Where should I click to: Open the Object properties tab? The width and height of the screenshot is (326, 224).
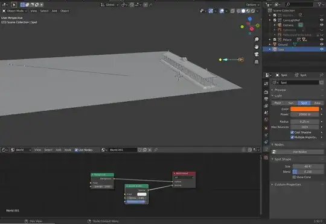pyautogui.click(x=266, y=128)
